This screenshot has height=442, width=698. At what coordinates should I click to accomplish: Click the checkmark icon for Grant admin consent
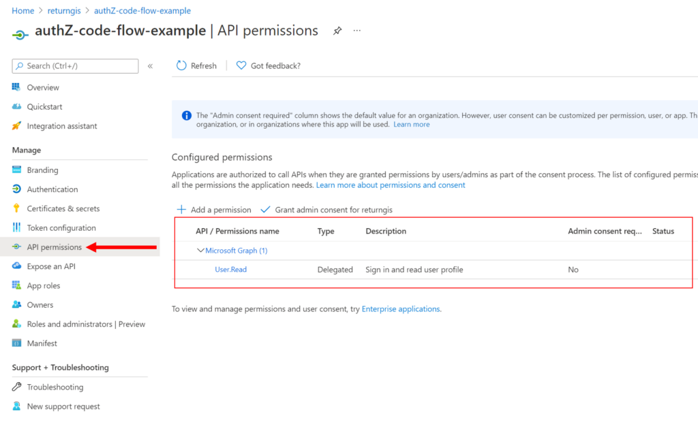[265, 210]
